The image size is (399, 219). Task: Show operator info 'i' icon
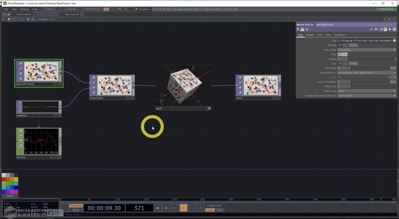tap(307, 29)
